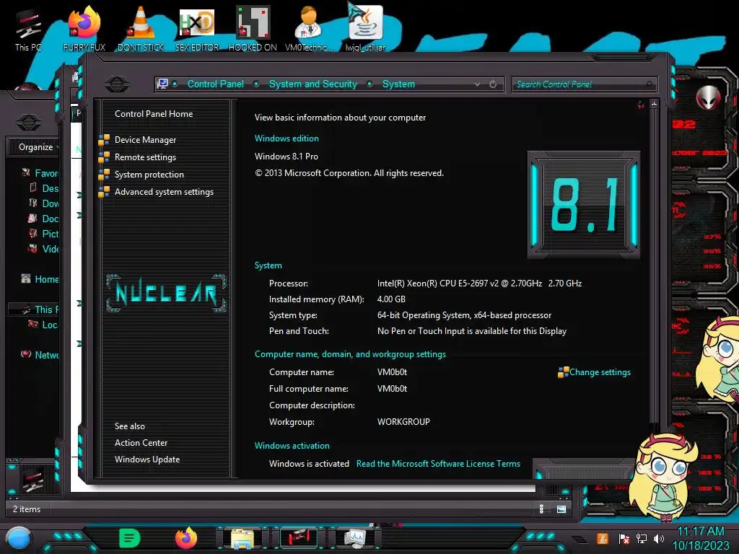This screenshot has height=554, width=739.
Task: Click Control Panel breadcrumb
Action: point(215,84)
